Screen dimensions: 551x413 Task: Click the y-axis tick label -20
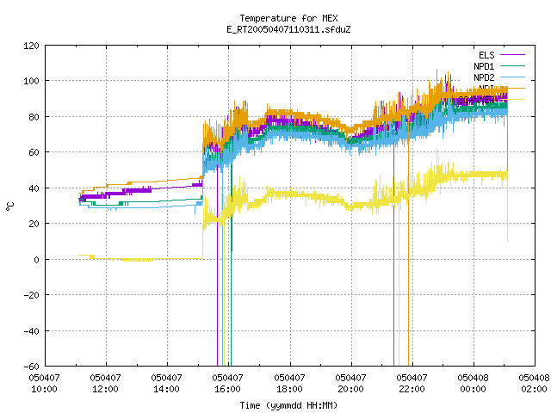[31, 295]
